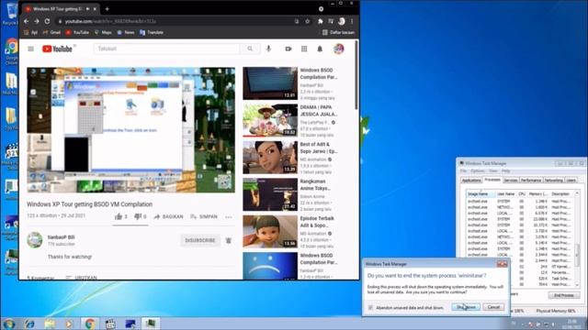The width and height of the screenshot is (588, 330).
Task: Open the Task Manager View menu
Action: 493,171
